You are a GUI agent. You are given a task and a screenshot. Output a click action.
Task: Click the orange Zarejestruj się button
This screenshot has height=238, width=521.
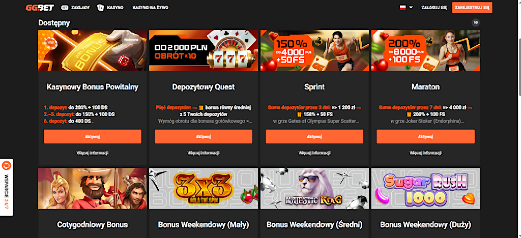click(x=472, y=7)
